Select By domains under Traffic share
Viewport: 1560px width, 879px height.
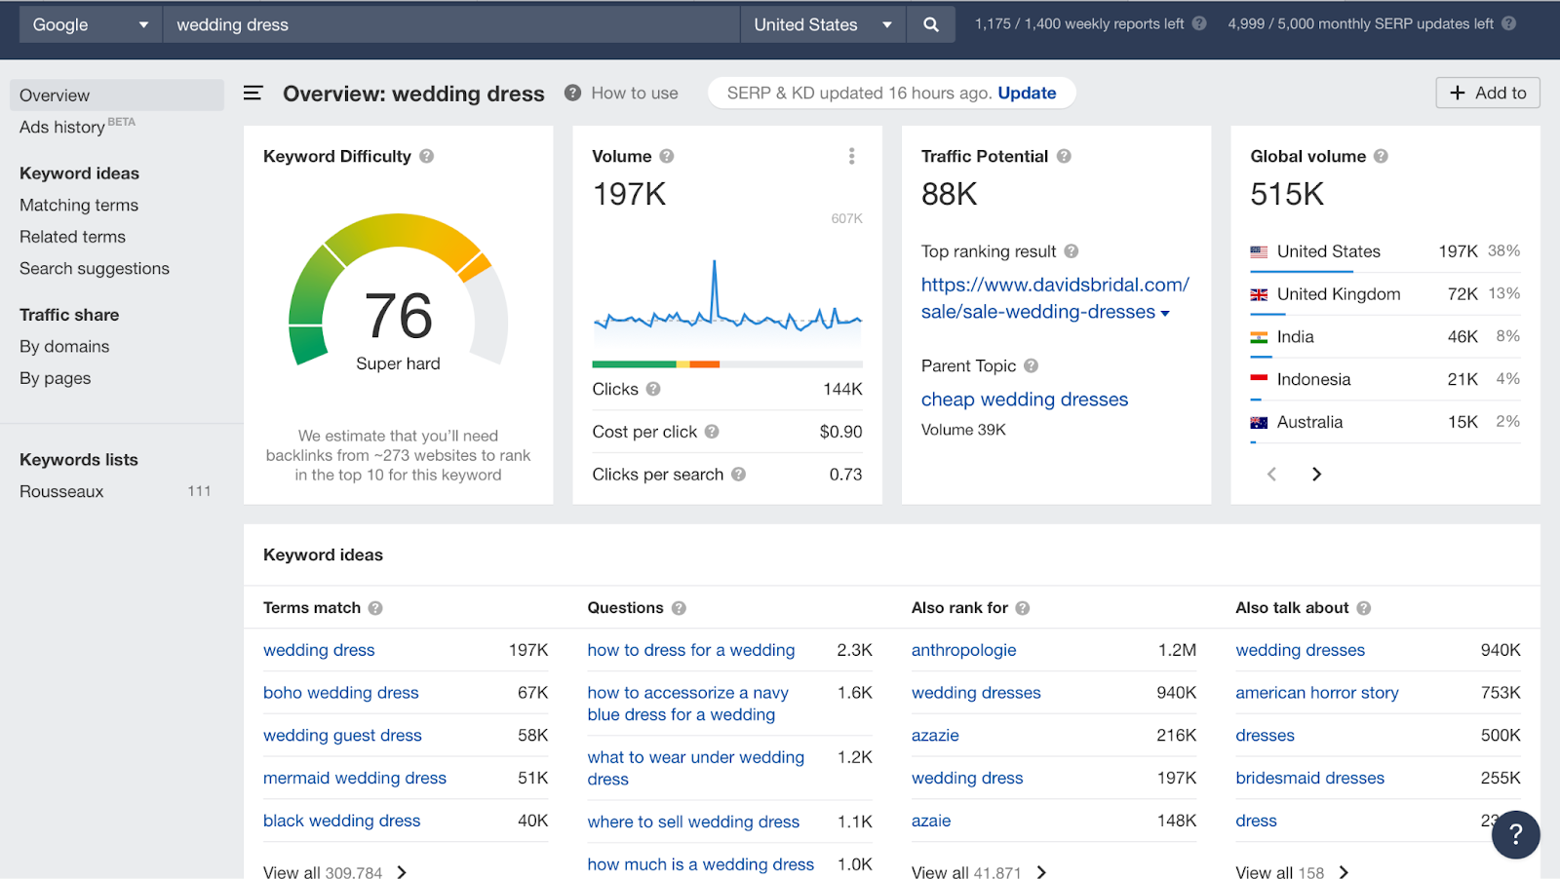tap(64, 346)
